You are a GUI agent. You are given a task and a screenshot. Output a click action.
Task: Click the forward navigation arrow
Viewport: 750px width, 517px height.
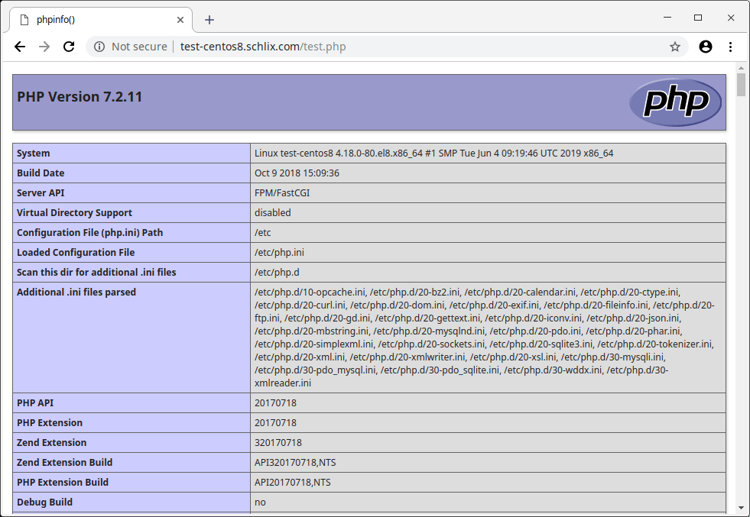click(x=44, y=47)
